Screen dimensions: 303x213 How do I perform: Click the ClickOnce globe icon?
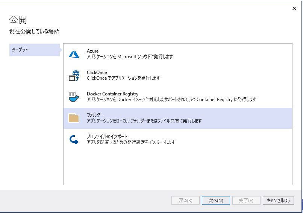[x=74, y=75]
